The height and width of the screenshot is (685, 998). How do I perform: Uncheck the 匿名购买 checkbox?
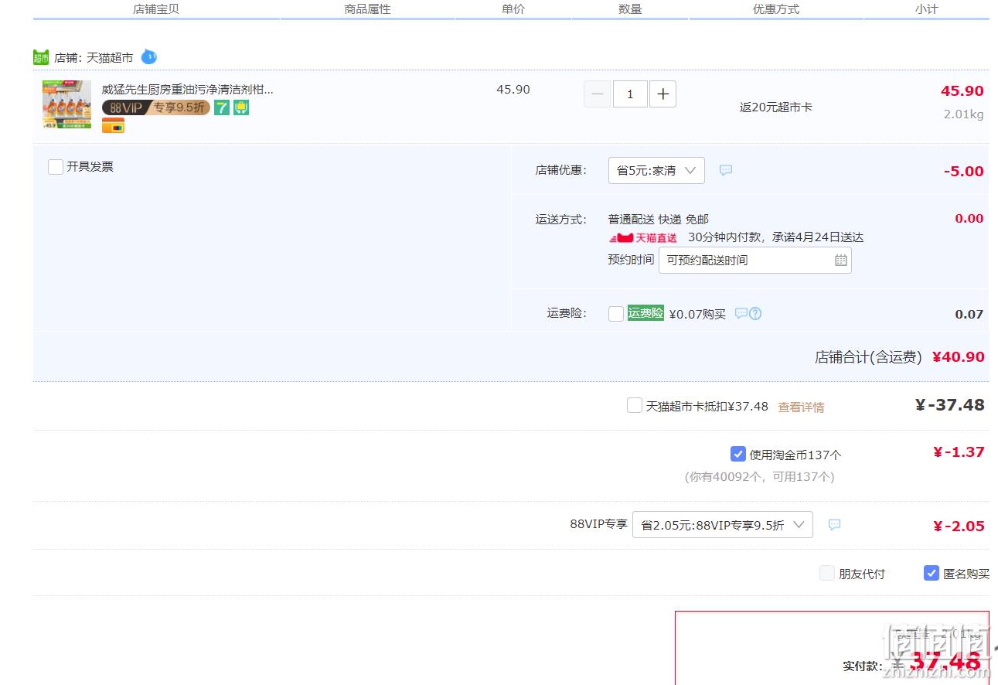[x=932, y=573]
